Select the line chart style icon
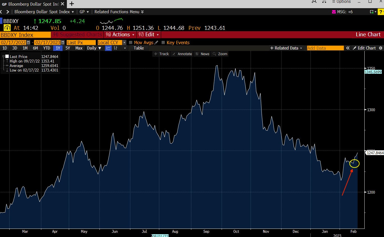This screenshot has width=384, height=237. 108,48
